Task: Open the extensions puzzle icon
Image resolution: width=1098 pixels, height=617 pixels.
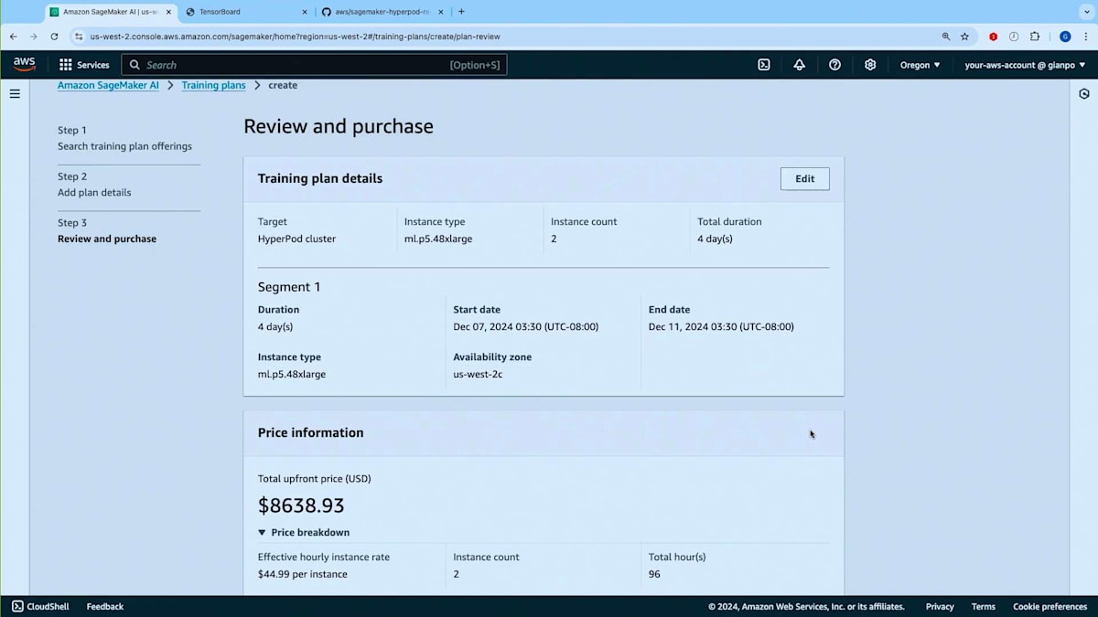Action: coord(1035,37)
